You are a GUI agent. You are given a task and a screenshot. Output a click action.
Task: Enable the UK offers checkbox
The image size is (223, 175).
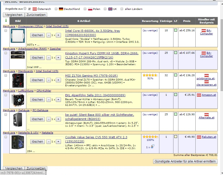105,9
